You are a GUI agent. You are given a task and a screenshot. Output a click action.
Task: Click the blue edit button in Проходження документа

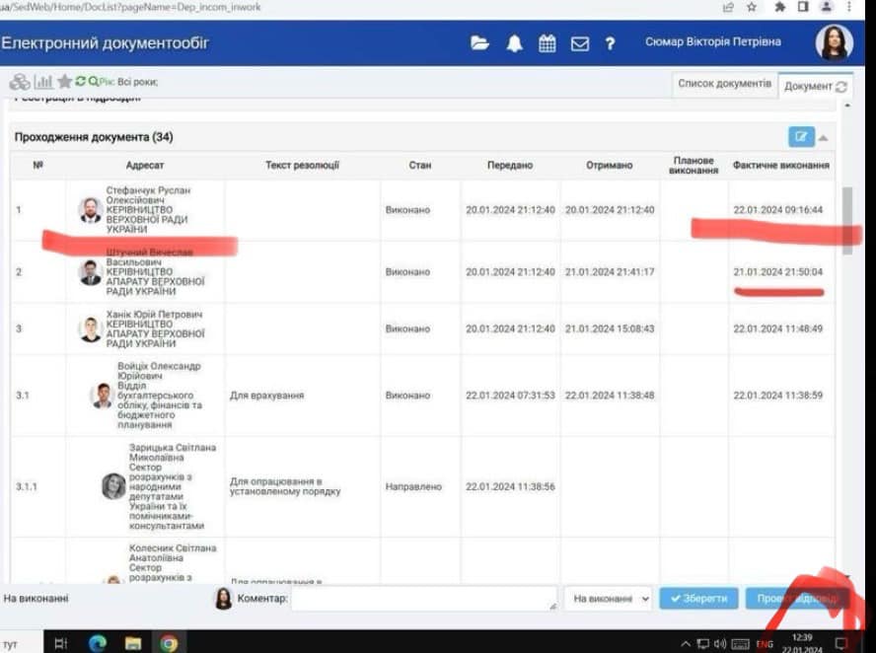800,137
